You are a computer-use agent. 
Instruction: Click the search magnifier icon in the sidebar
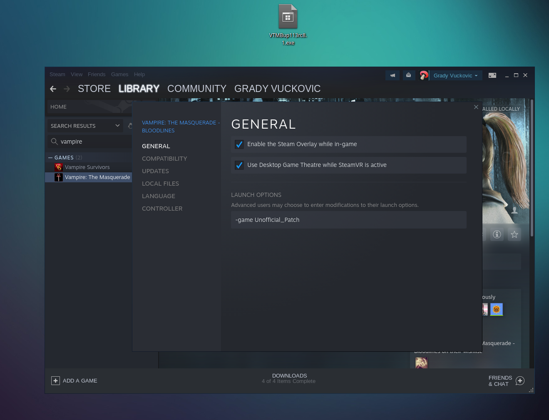(54, 142)
